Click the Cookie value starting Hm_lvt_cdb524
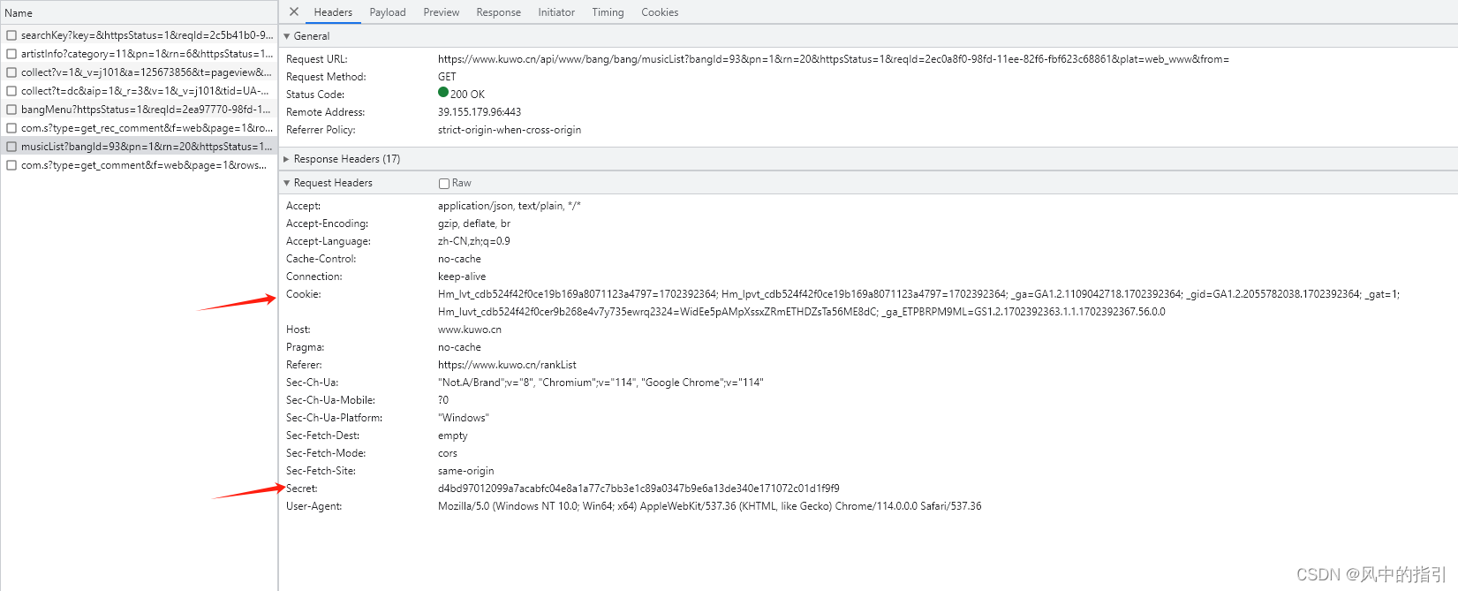 click(x=918, y=303)
